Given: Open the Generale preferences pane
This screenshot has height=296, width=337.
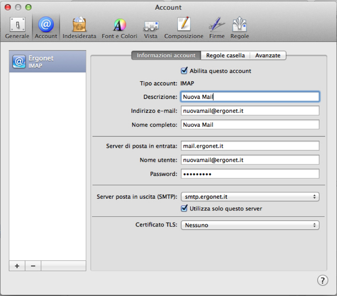Looking at the screenshot, I should coord(17,28).
